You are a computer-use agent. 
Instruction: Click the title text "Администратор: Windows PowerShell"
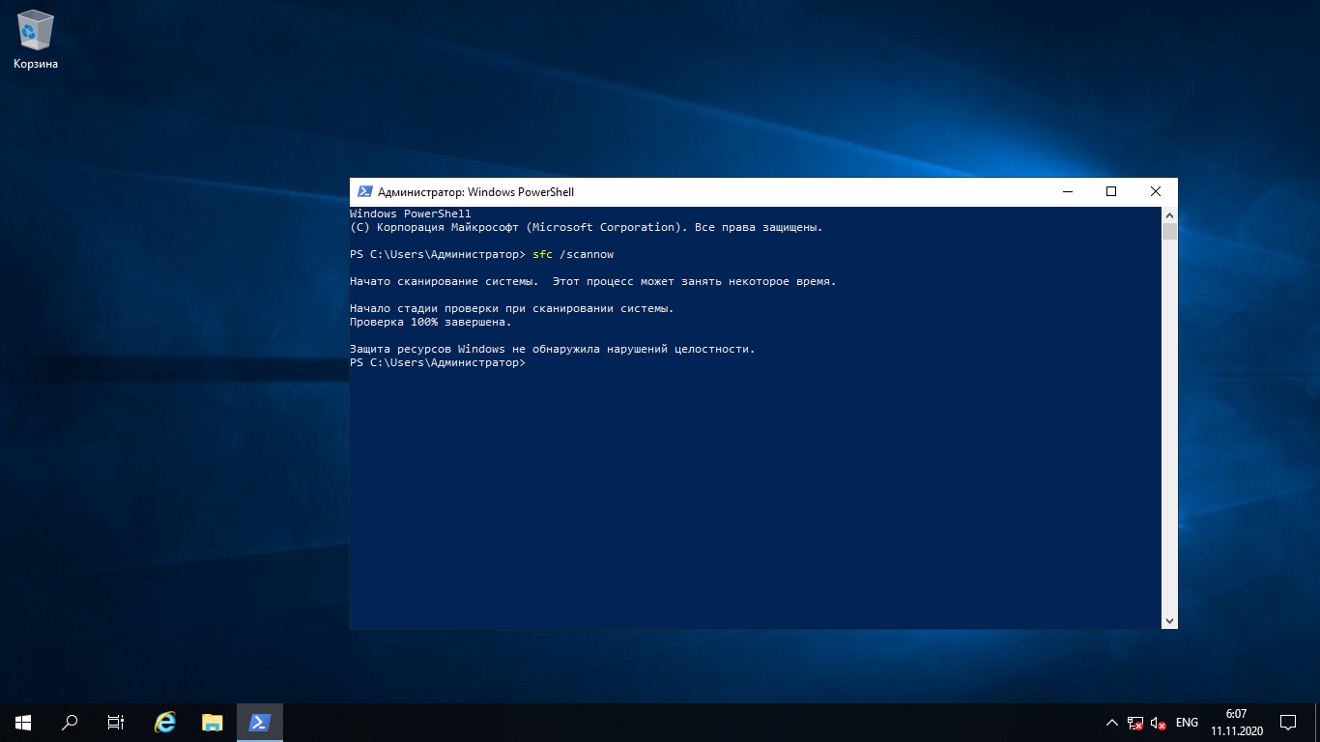click(475, 192)
